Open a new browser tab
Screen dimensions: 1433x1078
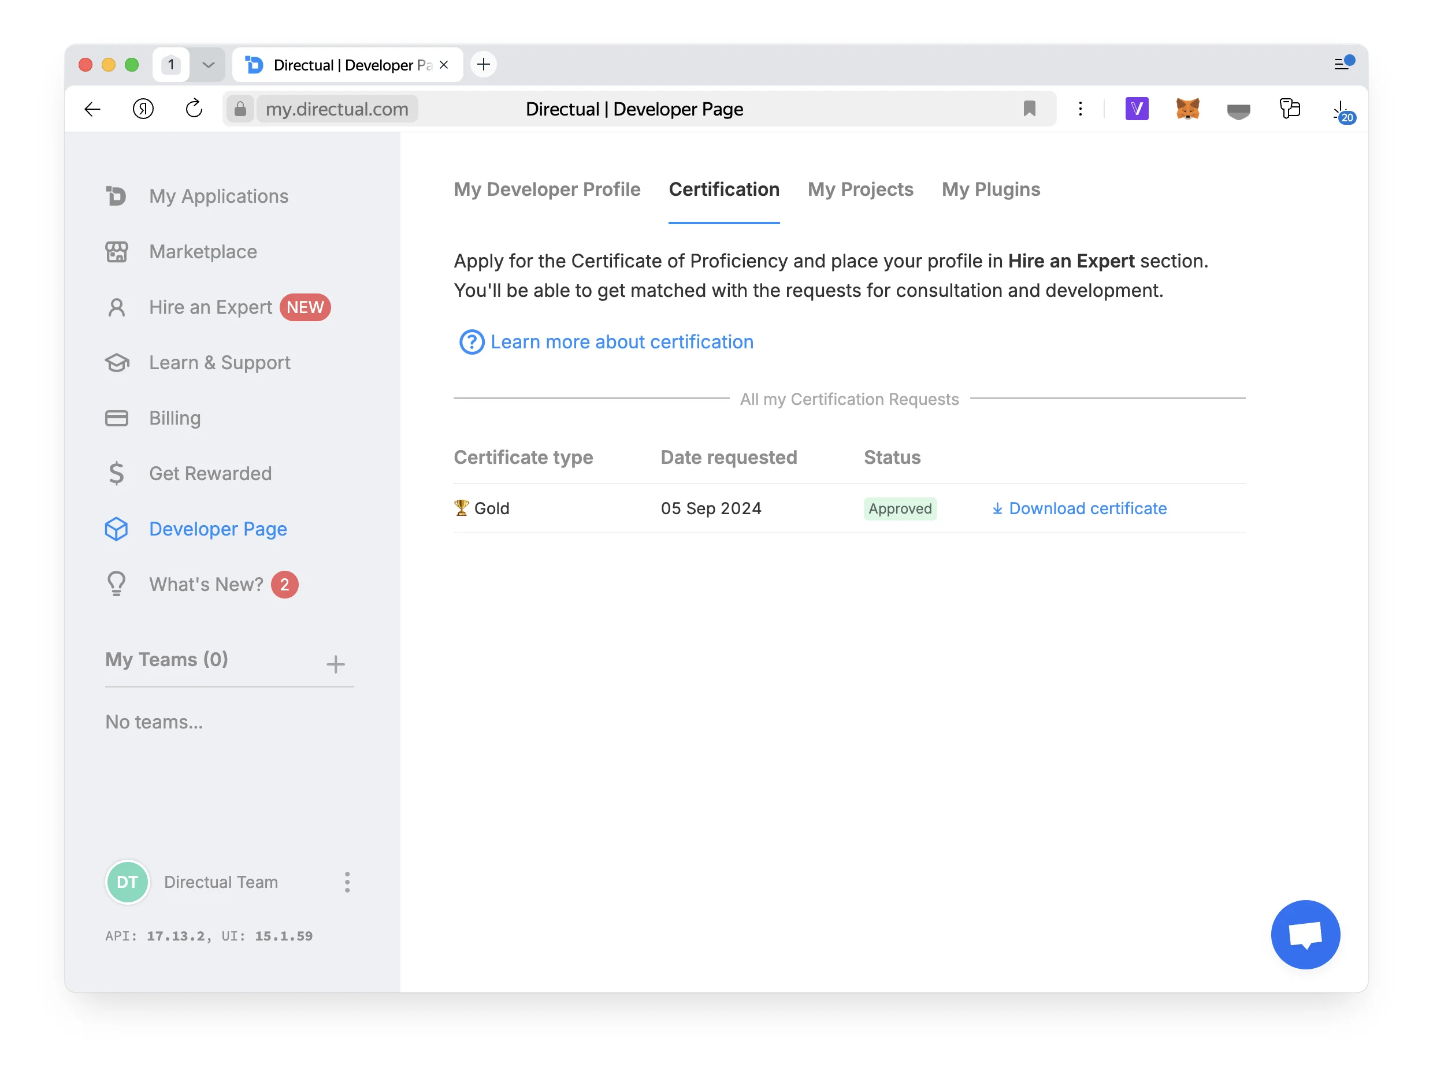483,64
